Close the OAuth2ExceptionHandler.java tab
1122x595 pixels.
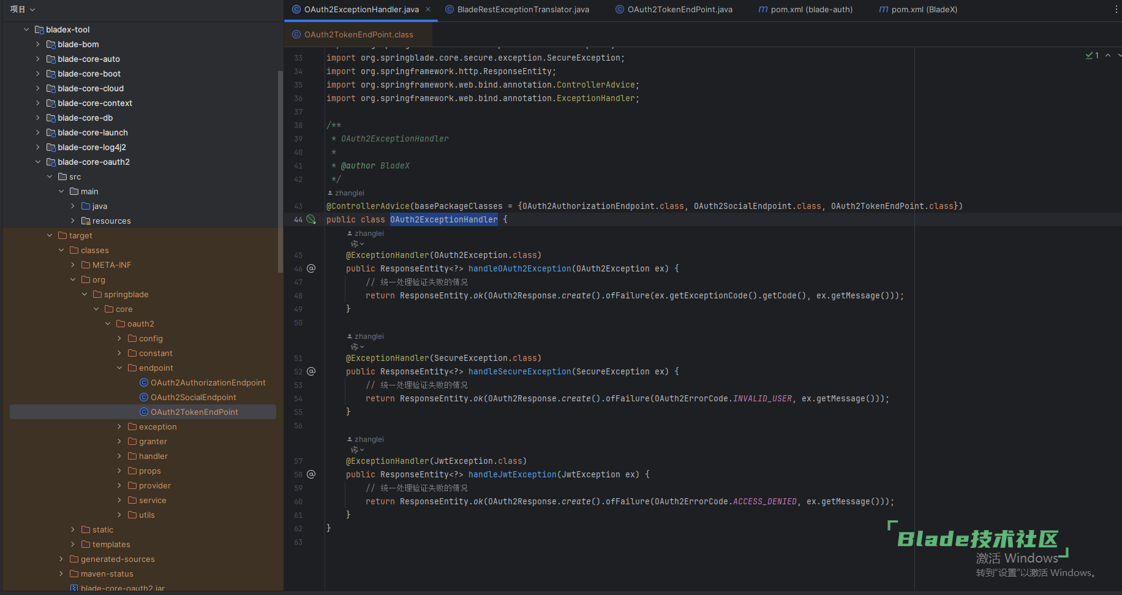coord(428,9)
